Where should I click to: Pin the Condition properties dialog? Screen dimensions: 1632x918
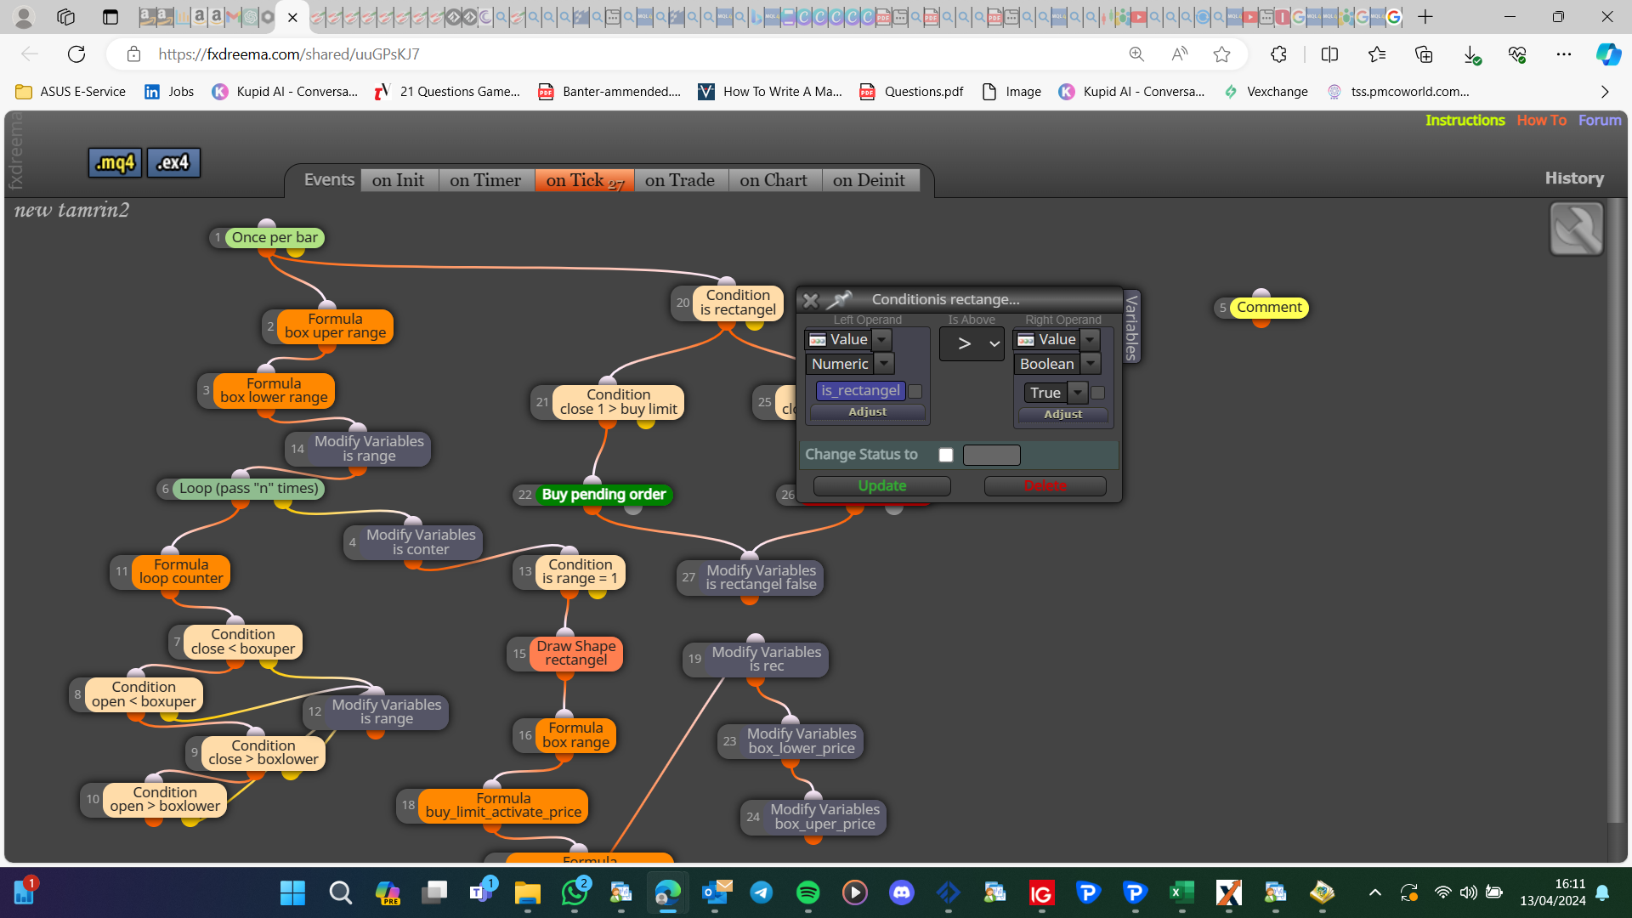click(839, 300)
